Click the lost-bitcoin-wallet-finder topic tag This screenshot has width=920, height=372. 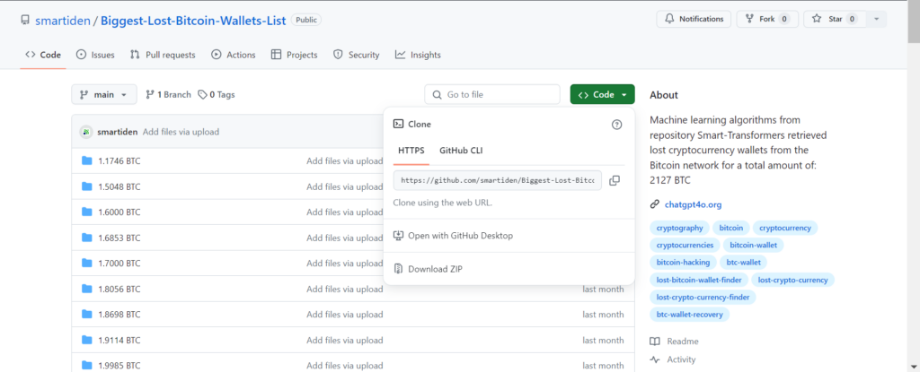click(x=699, y=280)
